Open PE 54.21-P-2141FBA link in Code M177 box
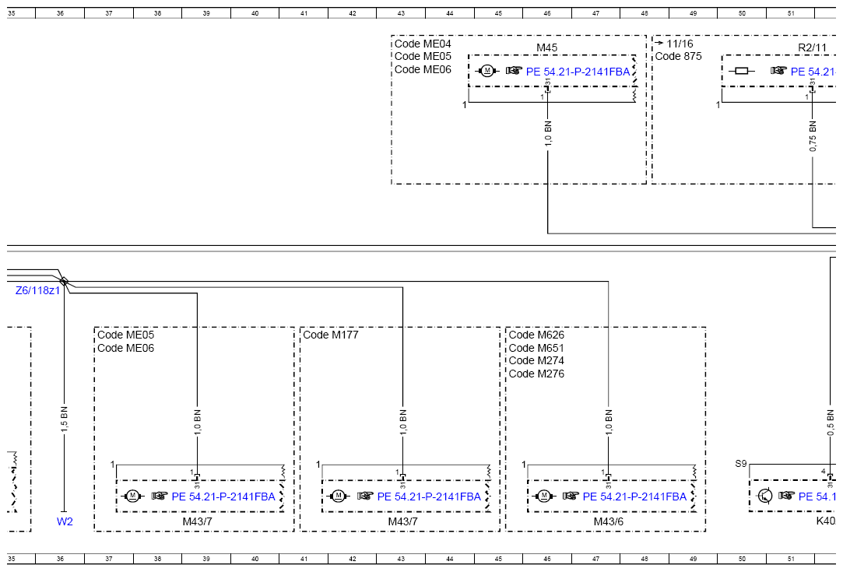 click(x=429, y=497)
